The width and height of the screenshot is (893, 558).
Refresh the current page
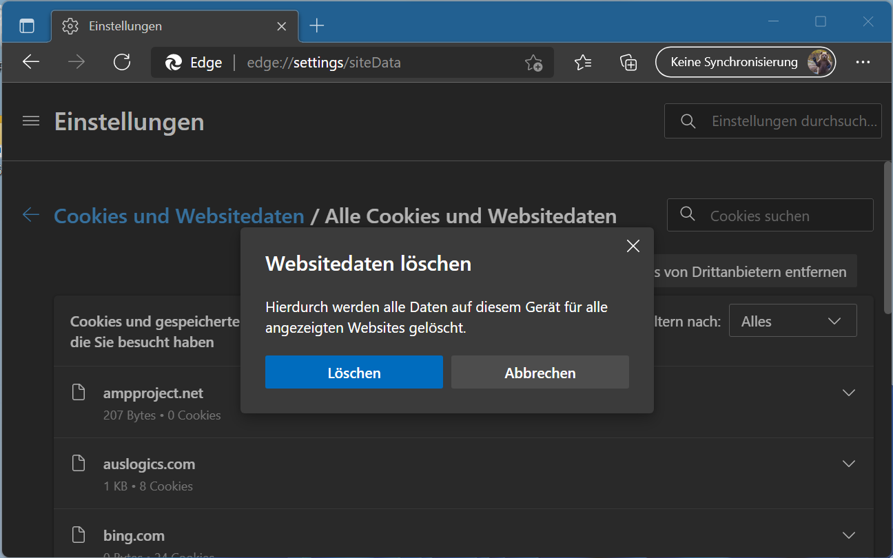[x=122, y=63]
